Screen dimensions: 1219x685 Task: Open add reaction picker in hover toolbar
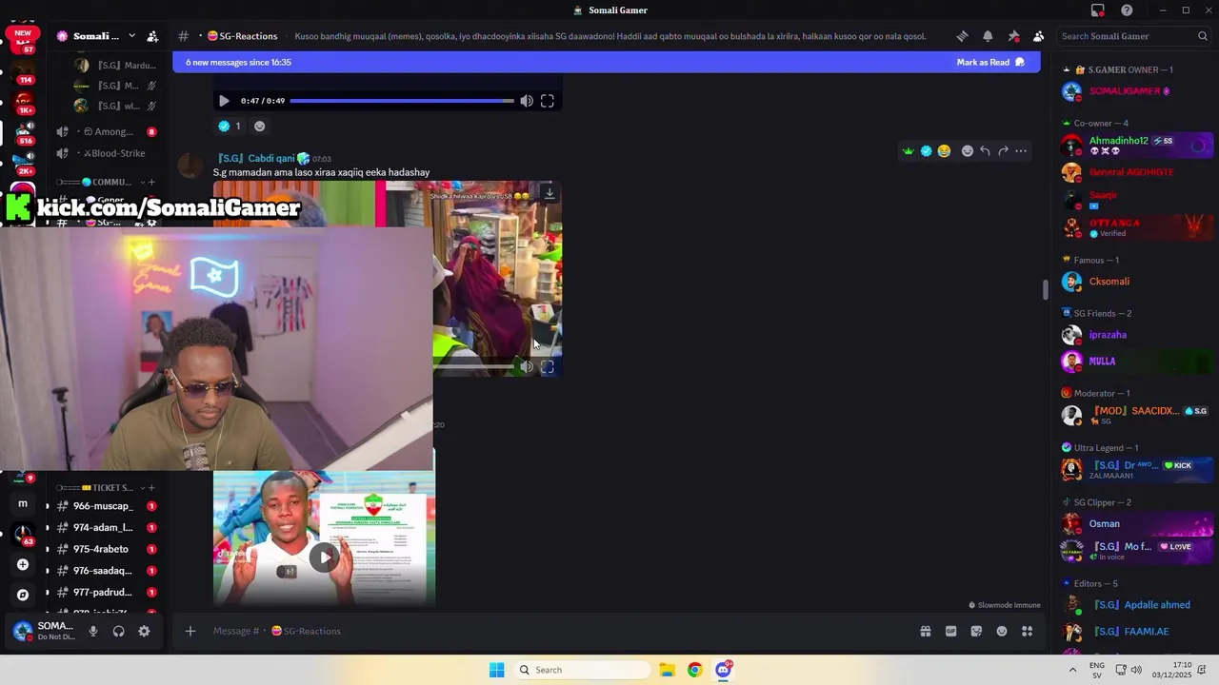coord(968,151)
